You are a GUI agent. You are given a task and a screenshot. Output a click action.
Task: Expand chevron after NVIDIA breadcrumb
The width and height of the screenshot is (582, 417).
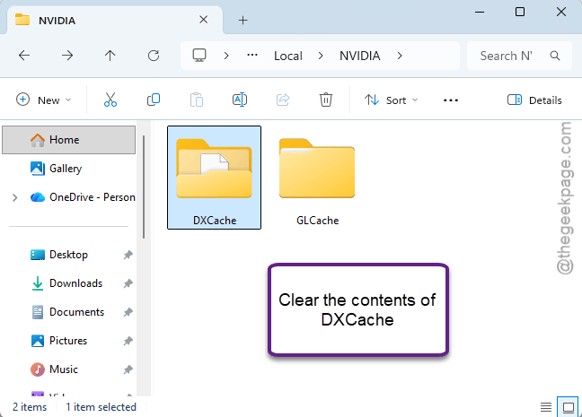400,56
